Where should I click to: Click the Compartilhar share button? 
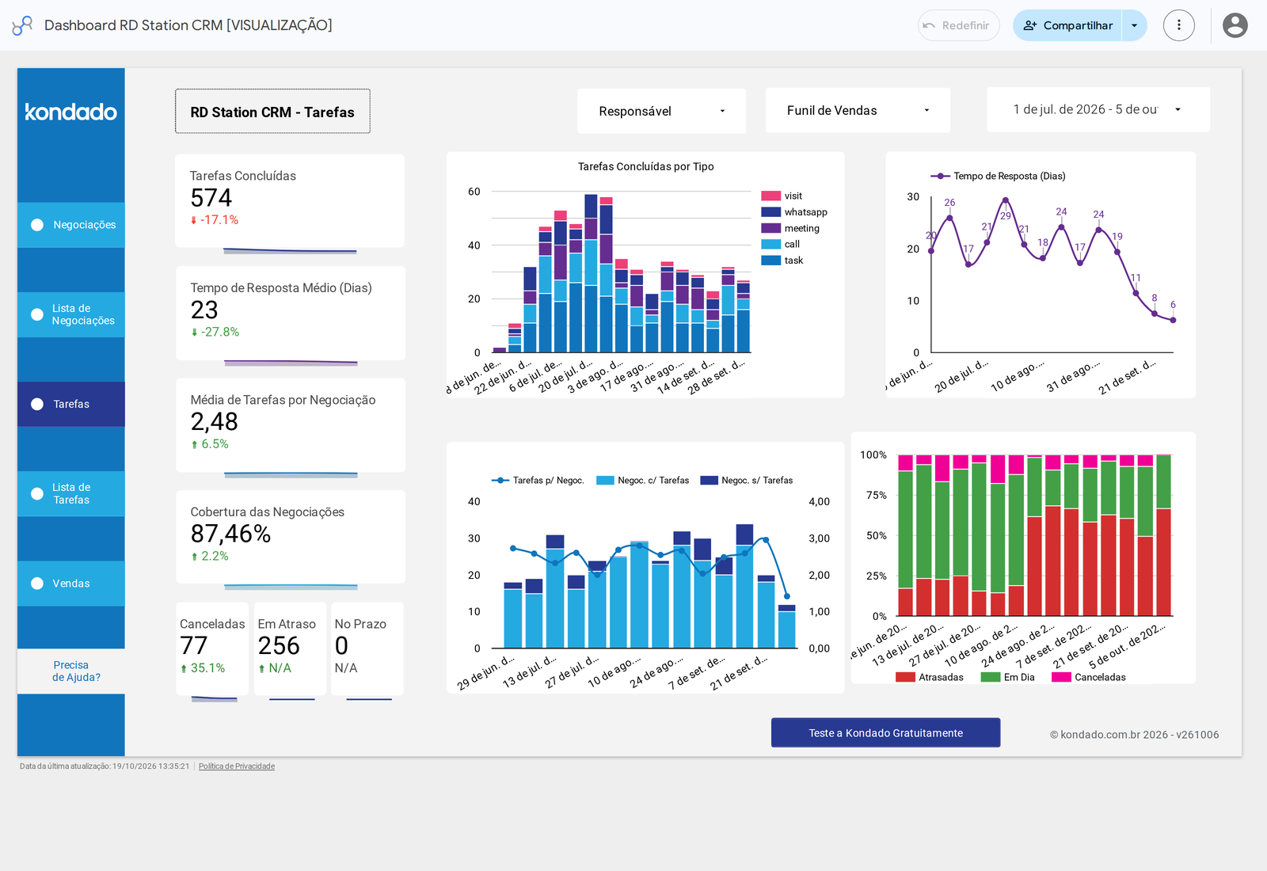pos(1067,25)
